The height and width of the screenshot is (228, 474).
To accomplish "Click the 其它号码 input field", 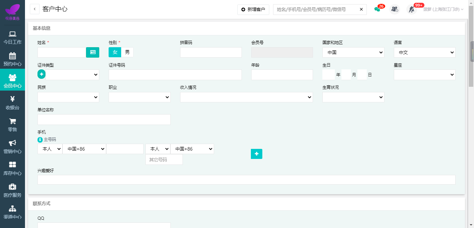I will (x=164, y=160).
